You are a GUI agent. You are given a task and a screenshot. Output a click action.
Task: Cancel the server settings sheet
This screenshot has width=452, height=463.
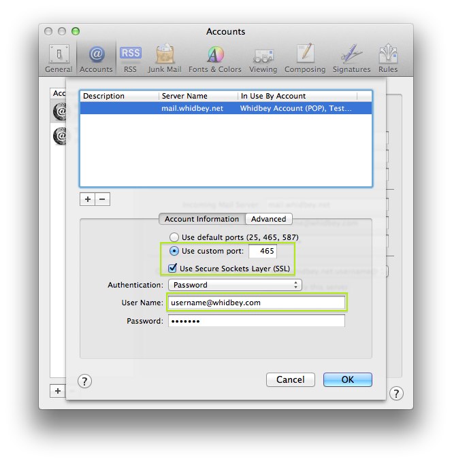291,380
